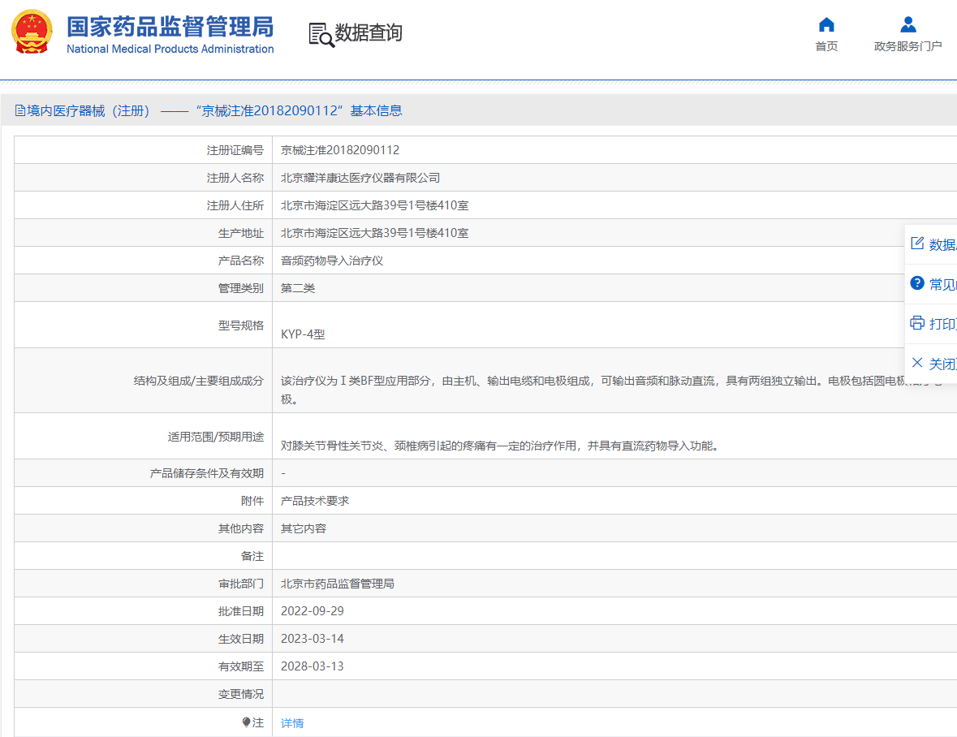Select 北京市药品监督管理局 approval department

pyautogui.click(x=338, y=584)
